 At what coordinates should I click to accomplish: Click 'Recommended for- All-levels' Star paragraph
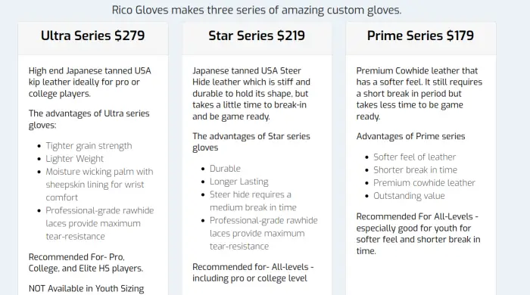pos(253,272)
